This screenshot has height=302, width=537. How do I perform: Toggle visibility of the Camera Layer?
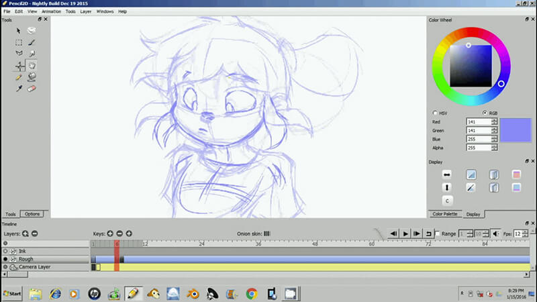pyautogui.click(x=5, y=266)
